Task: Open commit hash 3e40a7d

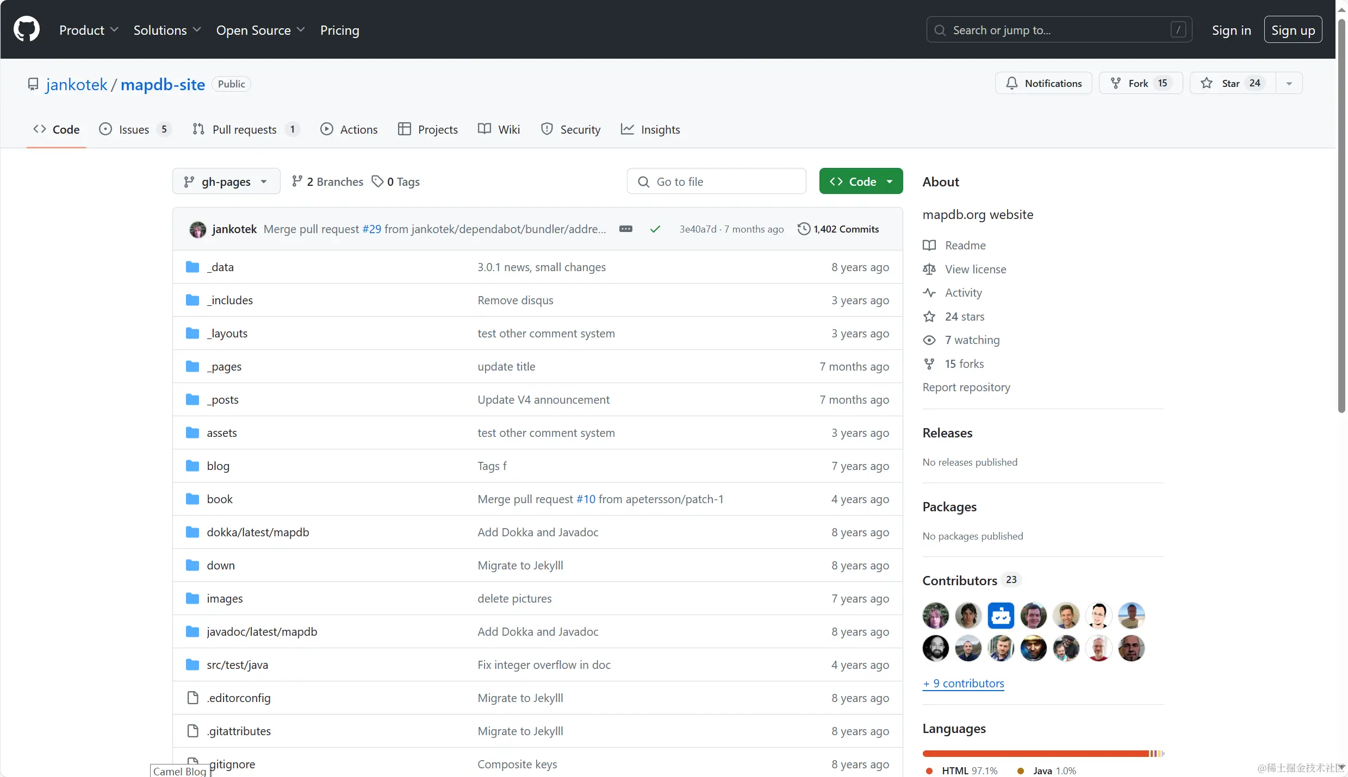Action: pyautogui.click(x=698, y=229)
